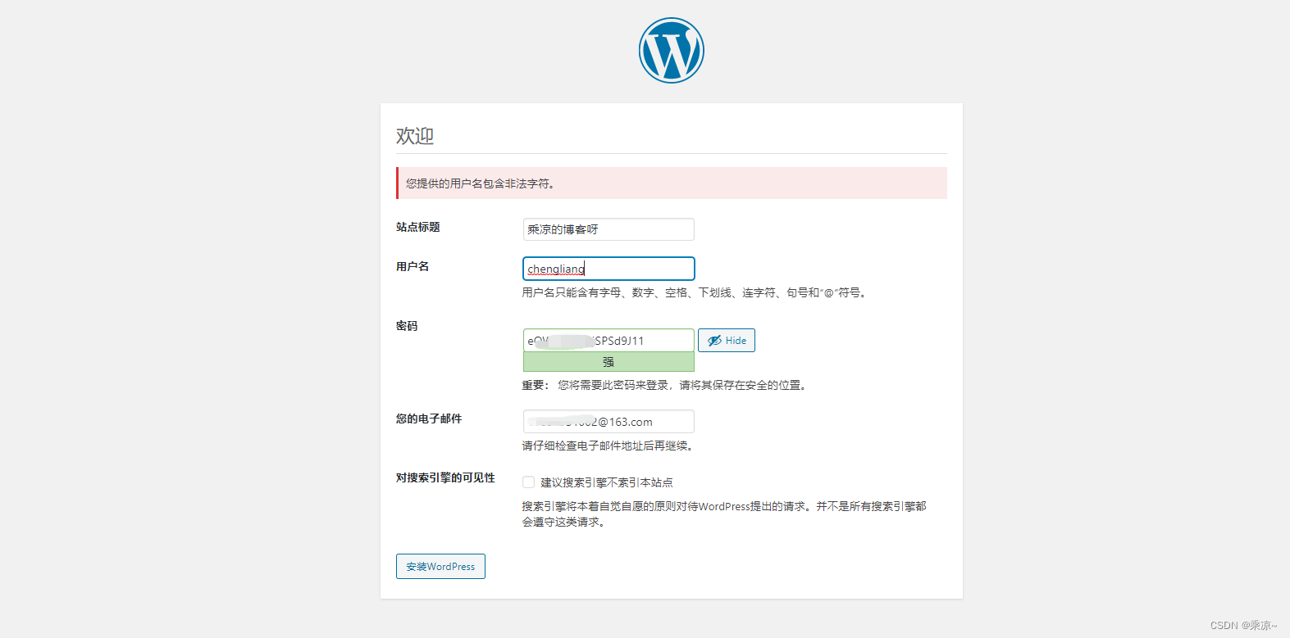Click the 对搜索引擎的可见性 label
Viewport: 1290px width, 638px height.
click(x=445, y=477)
